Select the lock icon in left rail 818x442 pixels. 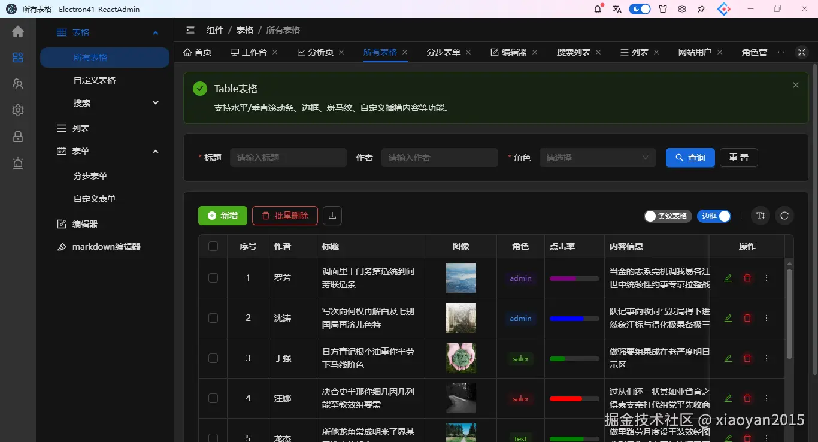18,137
